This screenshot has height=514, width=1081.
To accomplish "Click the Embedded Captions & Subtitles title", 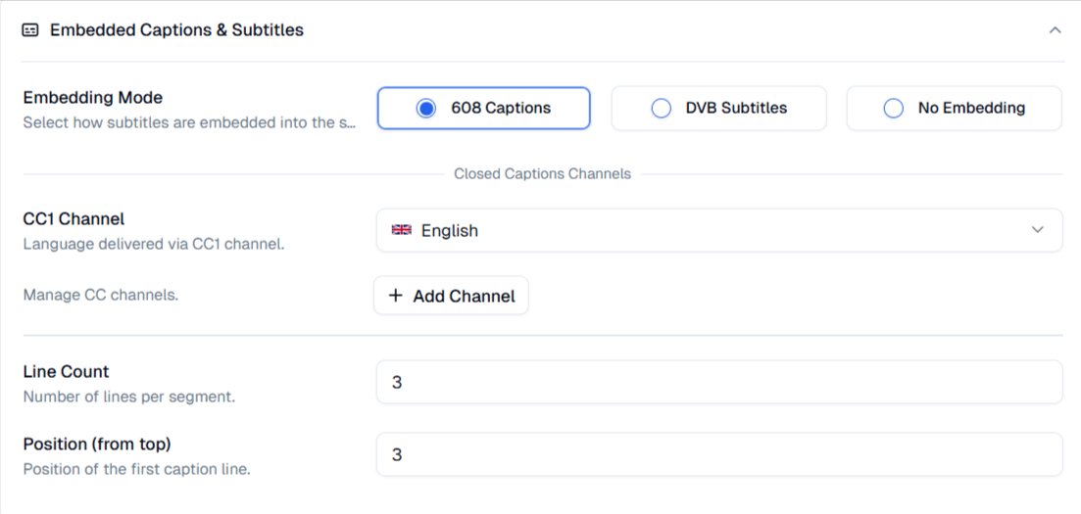I will tap(176, 30).
